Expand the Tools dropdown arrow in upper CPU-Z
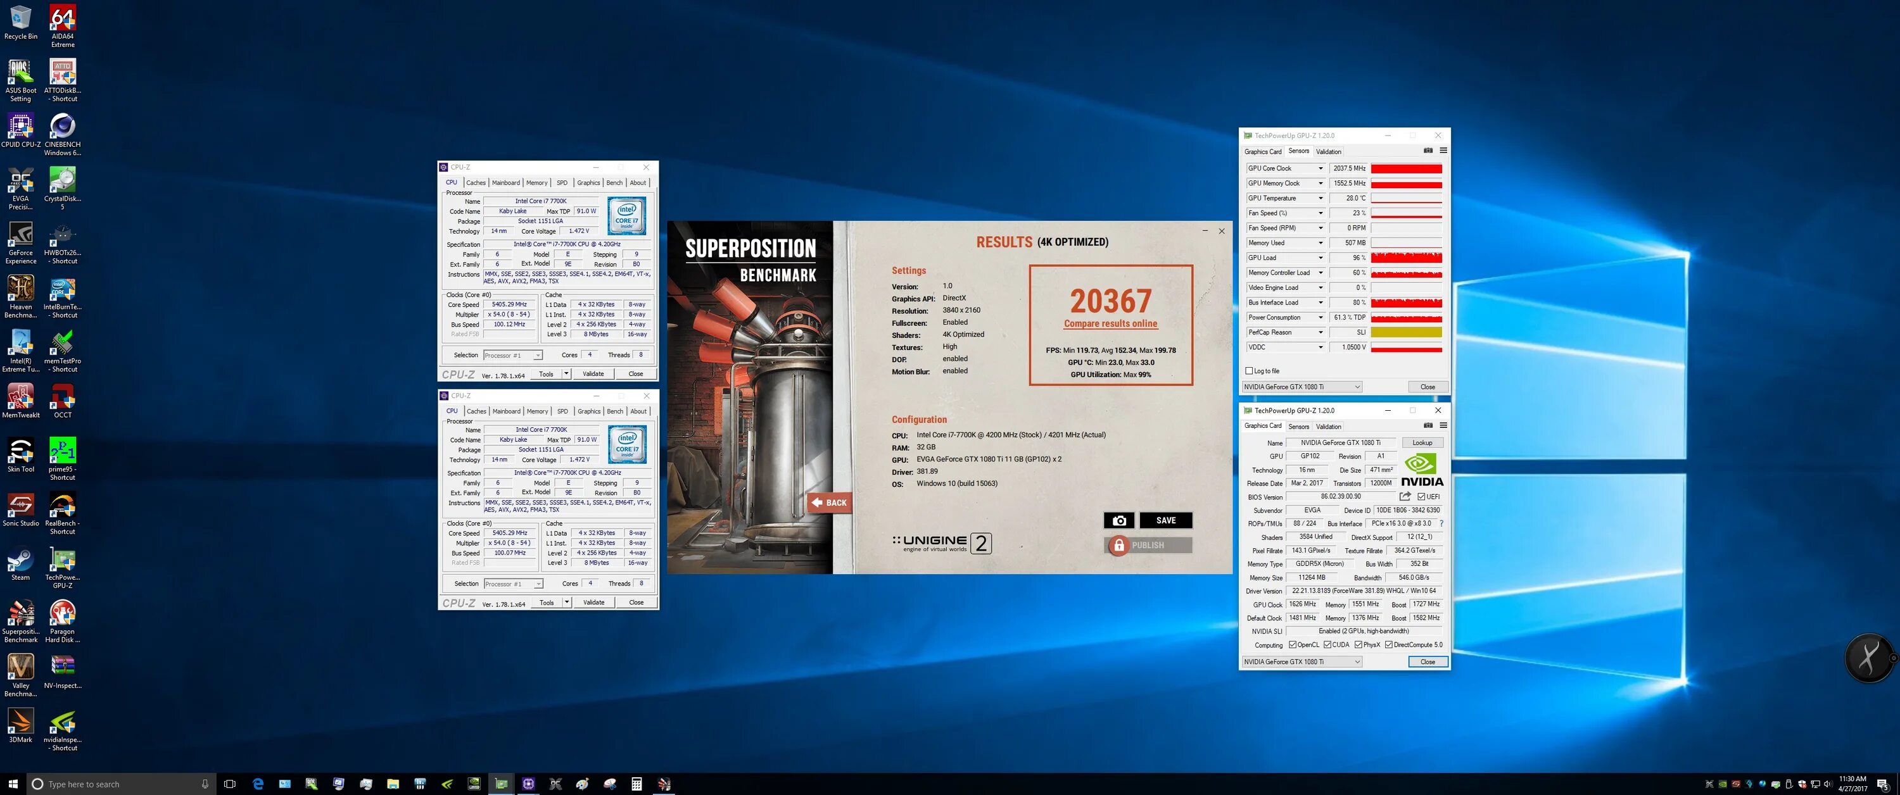 (566, 374)
